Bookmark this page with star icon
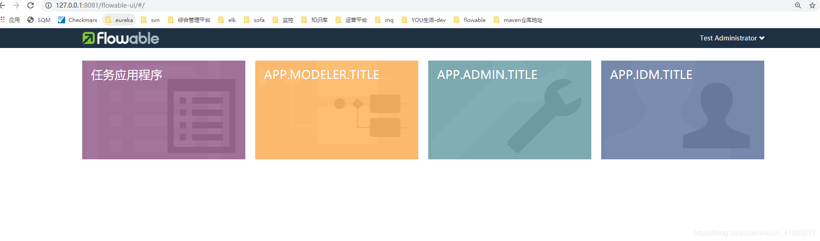This screenshot has height=241, width=820. 812,5
